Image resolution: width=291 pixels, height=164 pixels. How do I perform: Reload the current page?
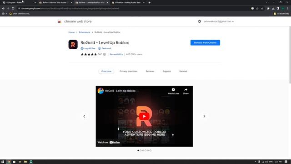13,8
